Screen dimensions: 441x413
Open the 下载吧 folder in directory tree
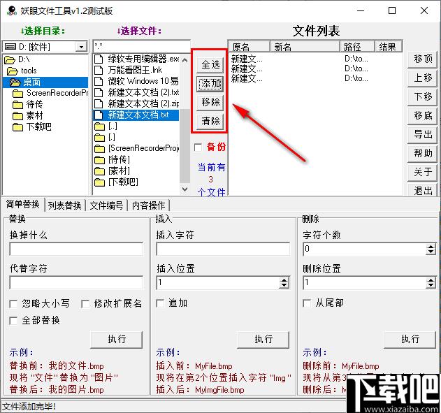32,126
